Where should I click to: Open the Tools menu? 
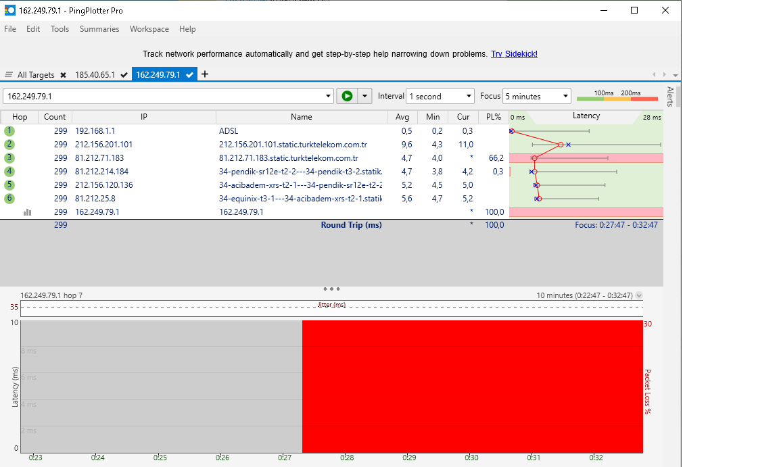[60, 29]
